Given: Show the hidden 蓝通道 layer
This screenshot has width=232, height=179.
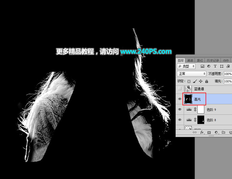Looking at the screenshot, I should (x=180, y=89).
